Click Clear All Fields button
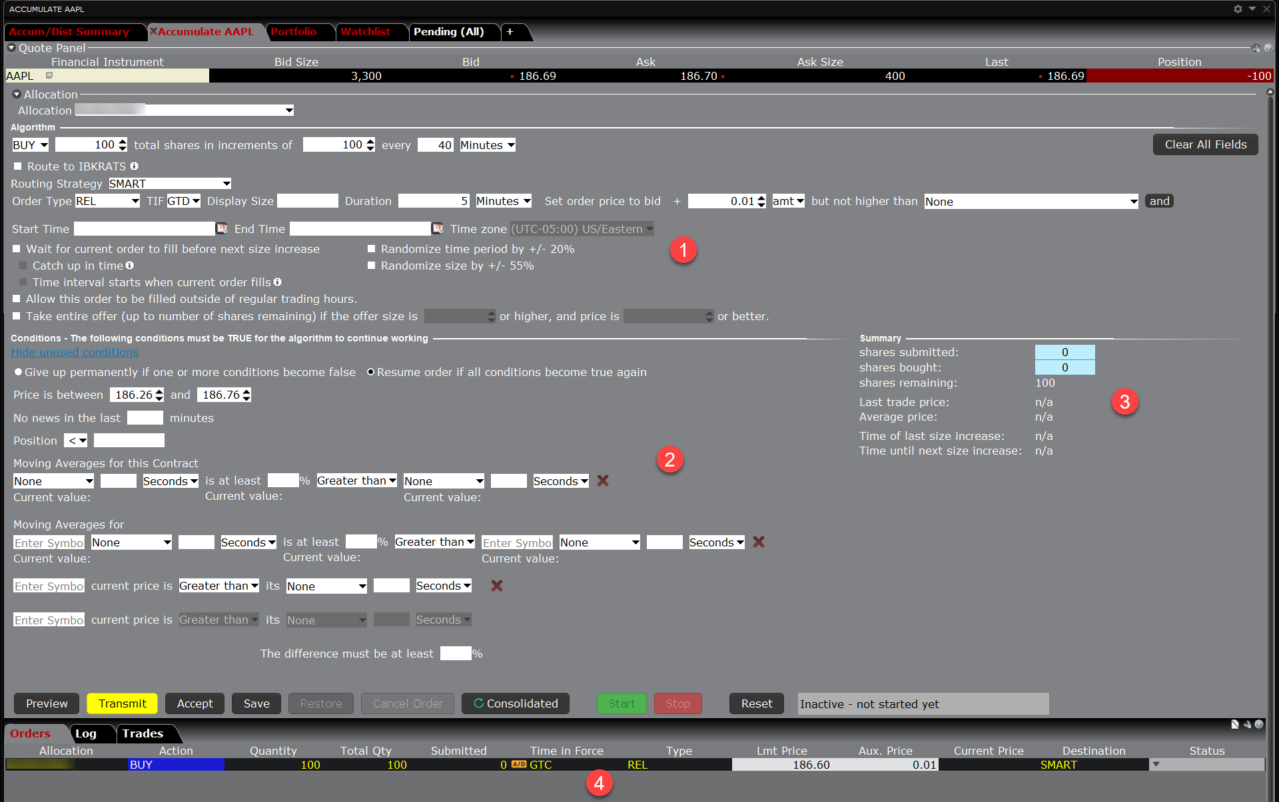Screen dimensions: 1279x802 coord(1206,144)
